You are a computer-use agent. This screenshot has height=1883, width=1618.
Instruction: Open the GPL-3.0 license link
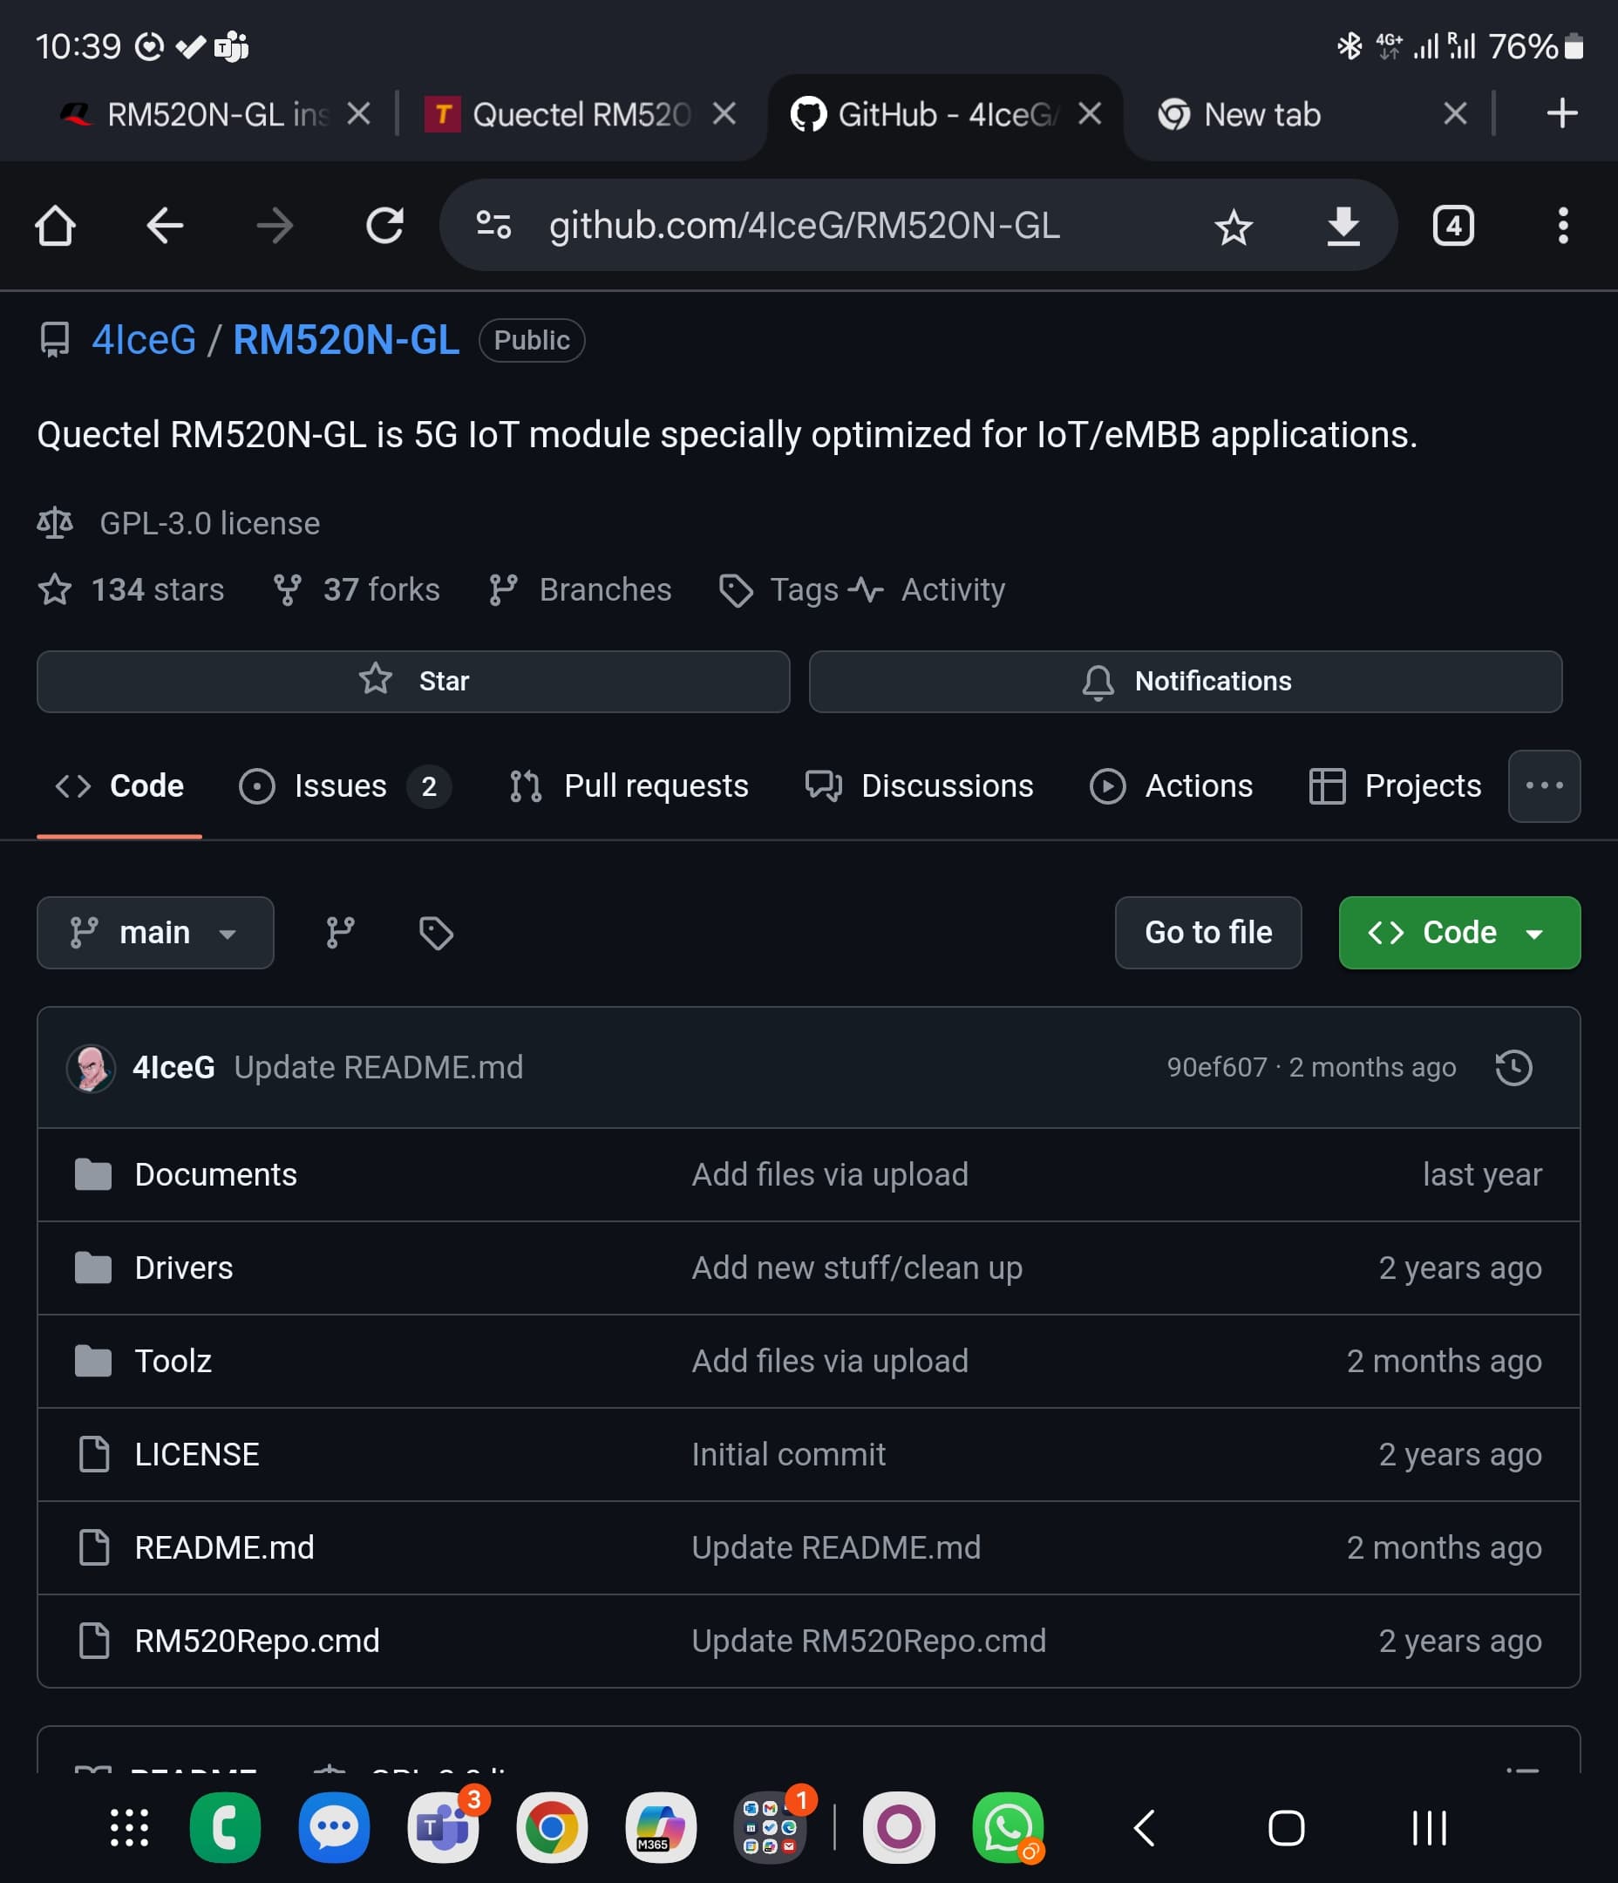pyautogui.click(x=209, y=522)
